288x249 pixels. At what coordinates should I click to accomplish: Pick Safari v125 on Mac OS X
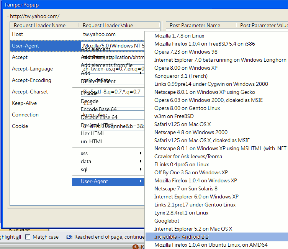pos(182,124)
